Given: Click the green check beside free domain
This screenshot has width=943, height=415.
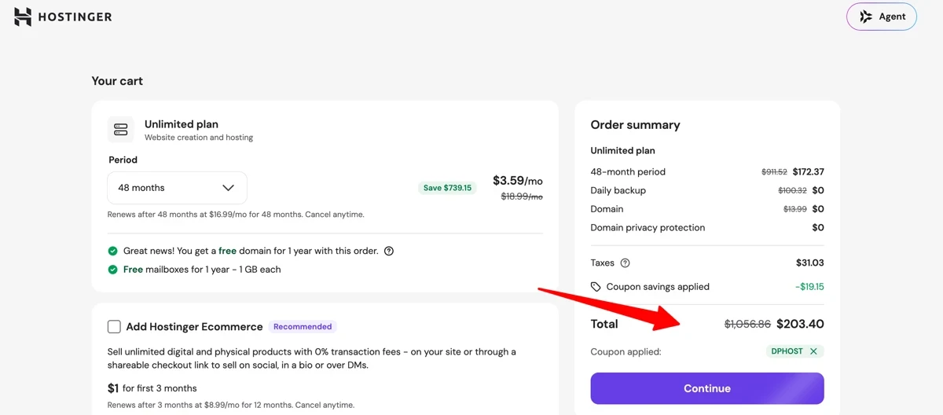Looking at the screenshot, I should point(113,252).
